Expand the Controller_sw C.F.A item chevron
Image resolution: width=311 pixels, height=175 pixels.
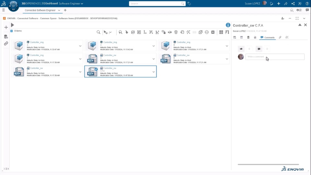[154, 72]
